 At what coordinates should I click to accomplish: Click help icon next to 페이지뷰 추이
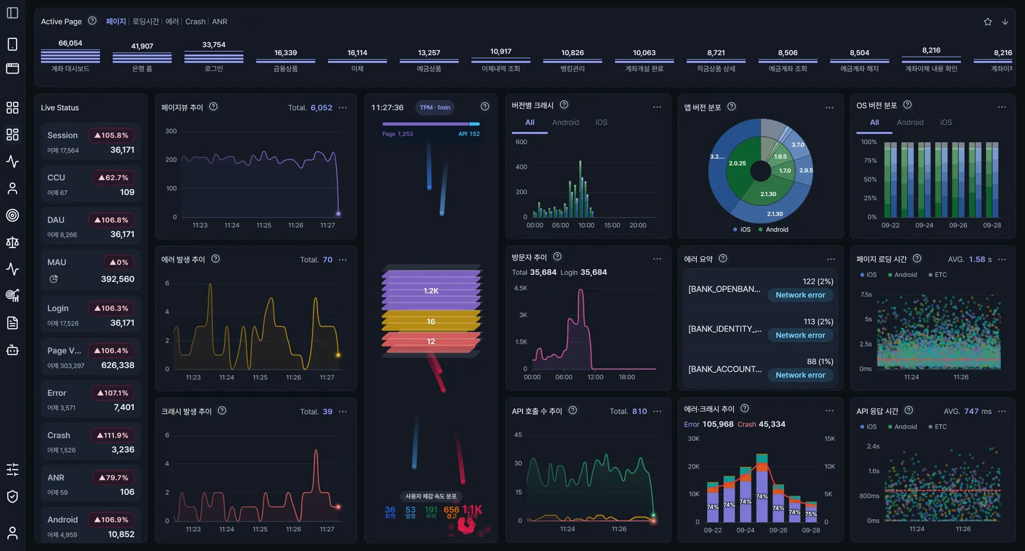[x=213, y=107]
